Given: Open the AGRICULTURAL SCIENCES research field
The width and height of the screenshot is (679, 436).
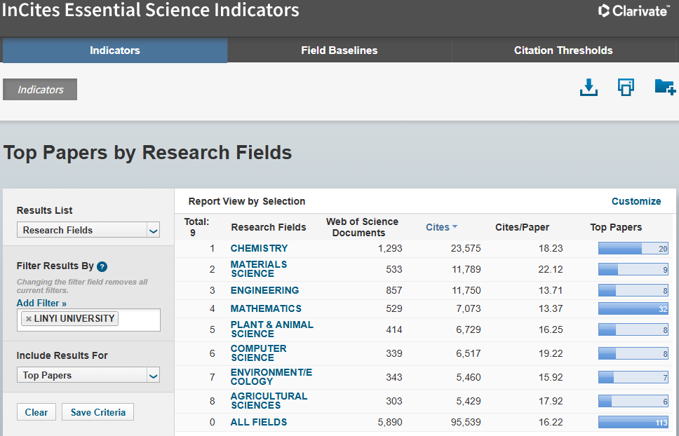Looking at the screenshot, I should 269,400.
